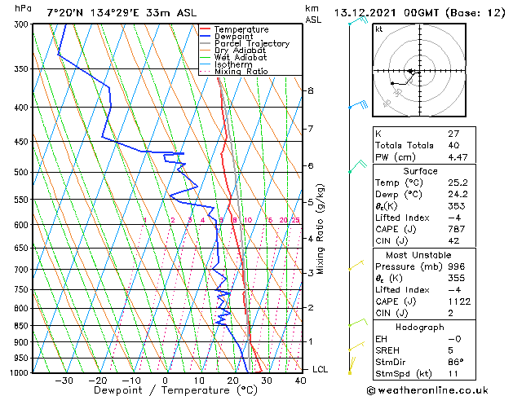The image size is (513, 396).
Task: Select the Dry Adiabat legend label
Action: coord(240,51)
